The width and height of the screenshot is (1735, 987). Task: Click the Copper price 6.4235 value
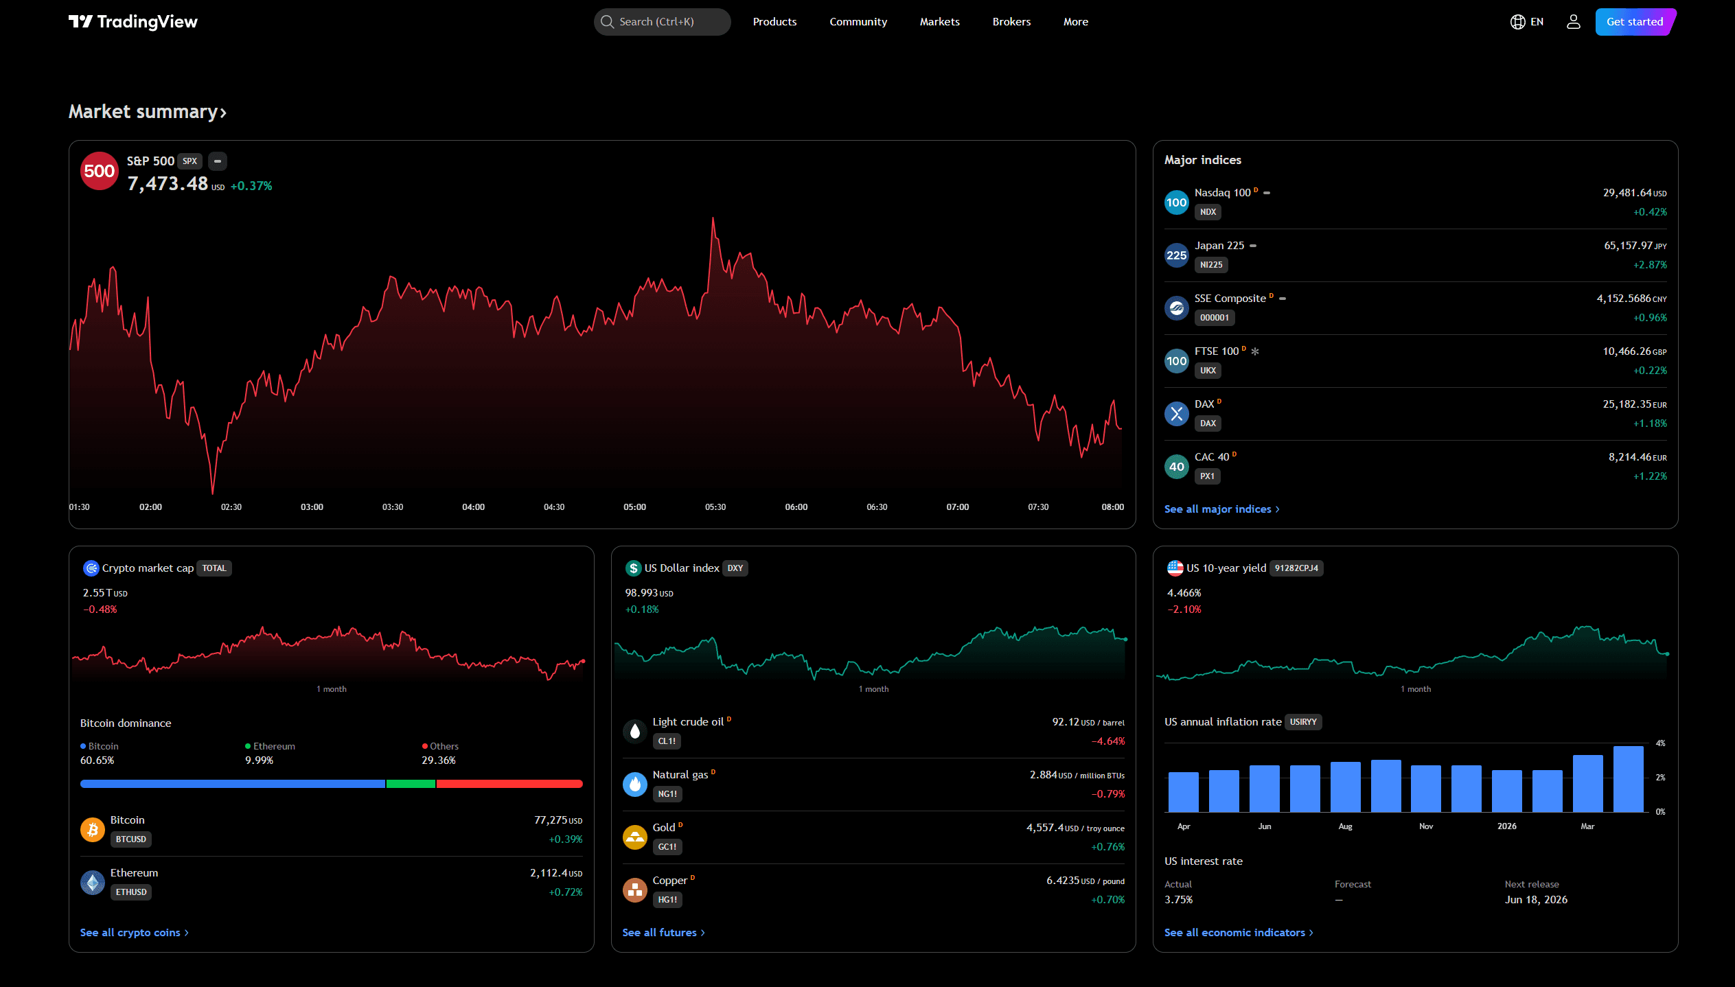point(1064,881)
